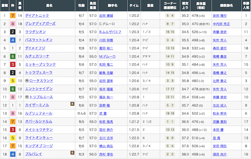
Task: Open jockey link 福永 祐一
Action: click(x=106, y=97)
